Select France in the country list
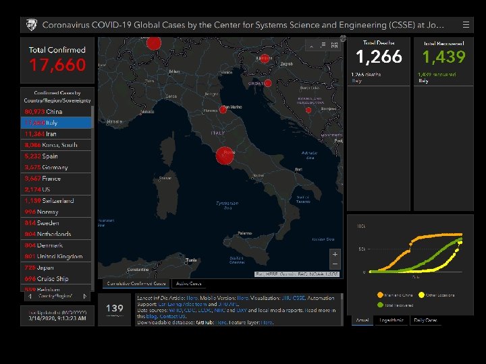 [x=56, y=178]
